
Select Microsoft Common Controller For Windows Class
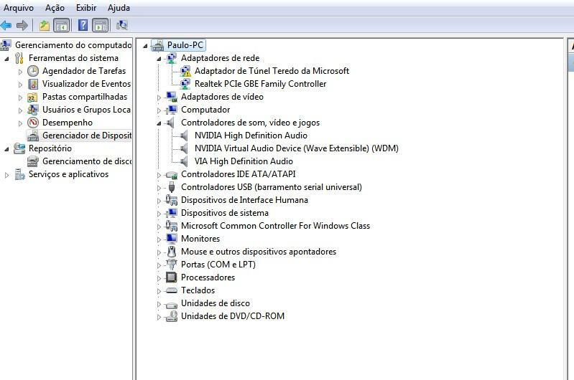[x=275, y=226]
